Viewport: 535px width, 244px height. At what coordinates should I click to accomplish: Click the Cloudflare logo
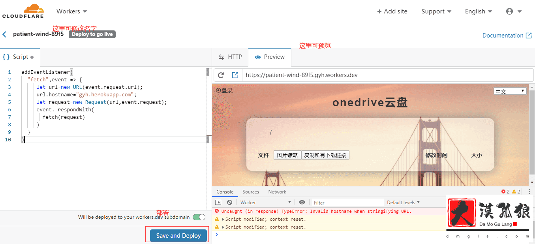click(x=23, y=11)
